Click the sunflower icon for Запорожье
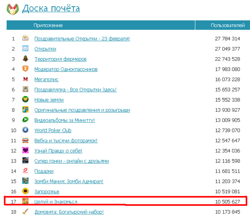250x216 pixels. pyautogui.click(x=25, y=191)
